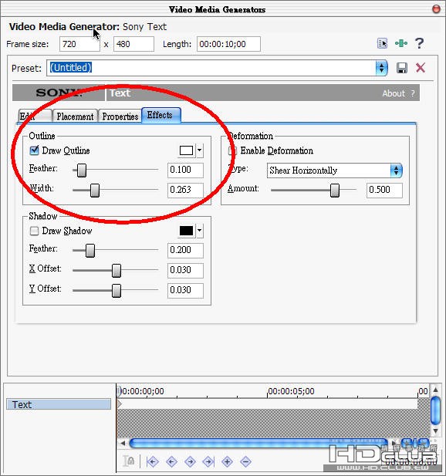Go to the previous keyframe
Screen dimensions: 446x476
click(171, 461)
